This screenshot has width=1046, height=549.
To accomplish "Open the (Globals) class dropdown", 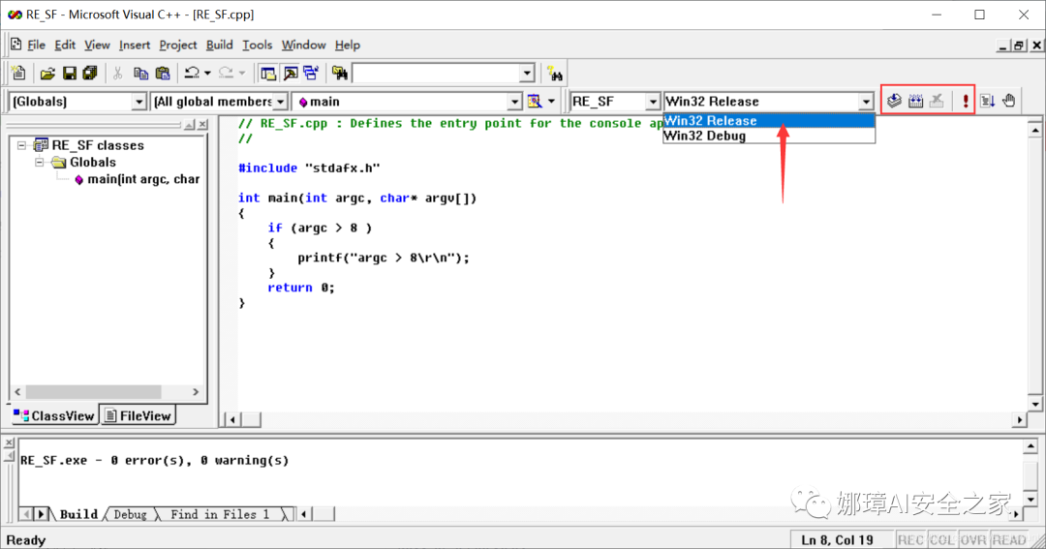I will point(138,102).
